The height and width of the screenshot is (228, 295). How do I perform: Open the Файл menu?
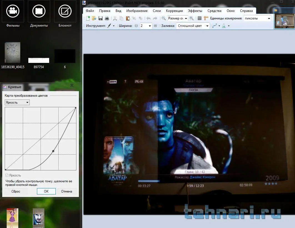(90, 11)
